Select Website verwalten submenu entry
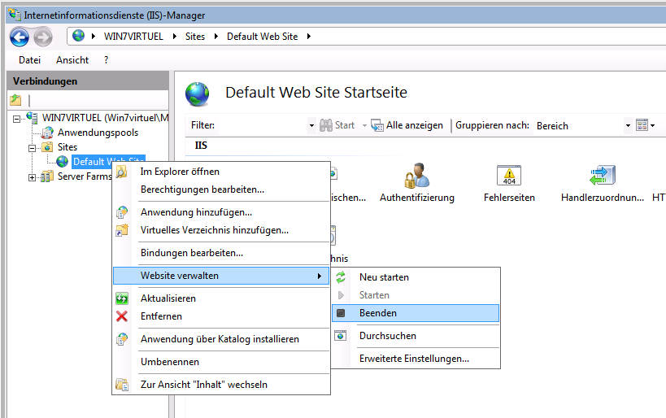 click(221, 276)
